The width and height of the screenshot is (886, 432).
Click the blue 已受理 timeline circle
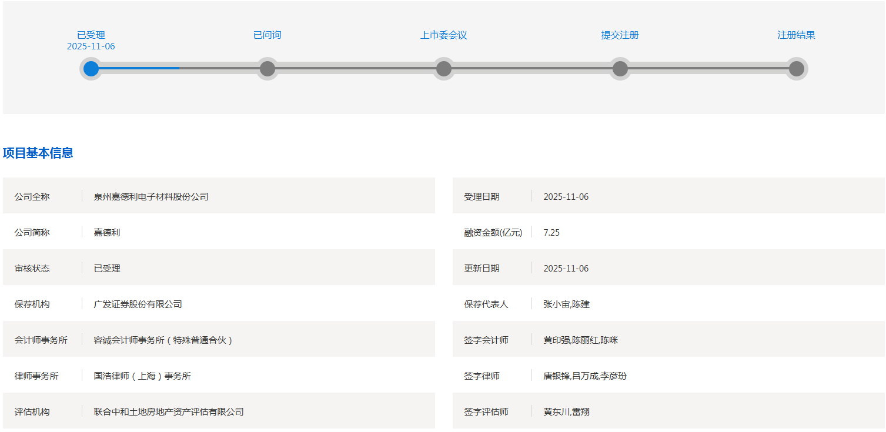(91, 69)
